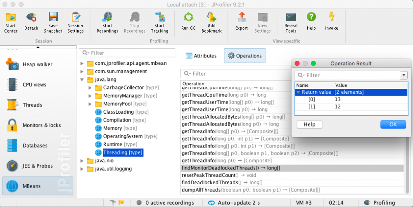Select the OperatingSystem MBean

(x=126, y=136)
